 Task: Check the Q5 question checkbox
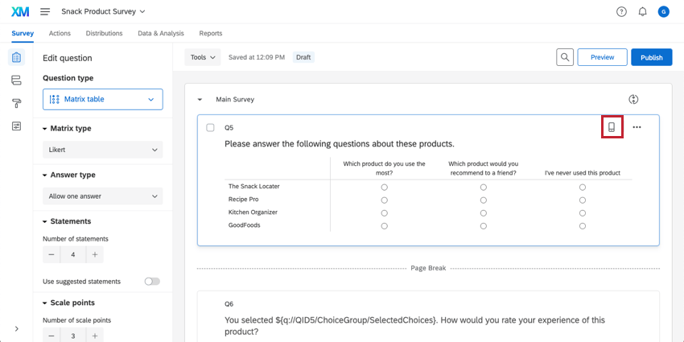[210, 127]
